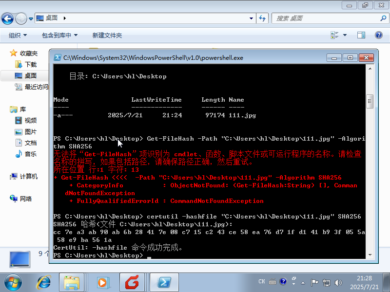Open the change view options dropdown arrow

[x=345, y=35]
